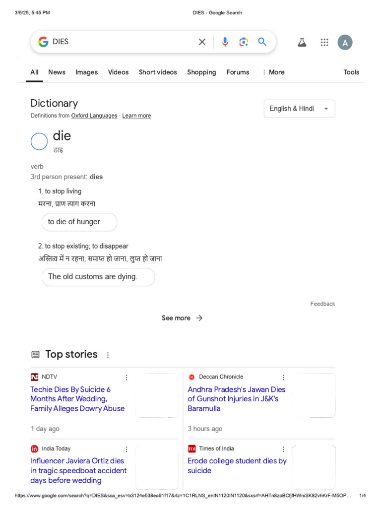
Task: Open the Top stories options menu
Action: [108, 355]
